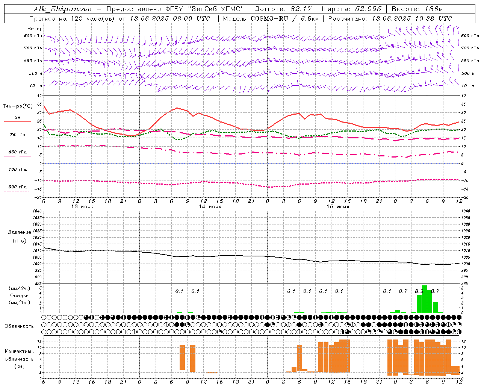The image size is (481, 385).
Task: Click the '(мм/1ч.)' precipitation unit label
Action: coord(20,303)
